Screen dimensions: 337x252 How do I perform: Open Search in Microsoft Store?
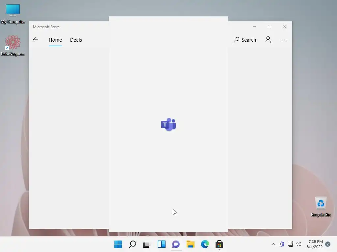(x=245, y=40)
